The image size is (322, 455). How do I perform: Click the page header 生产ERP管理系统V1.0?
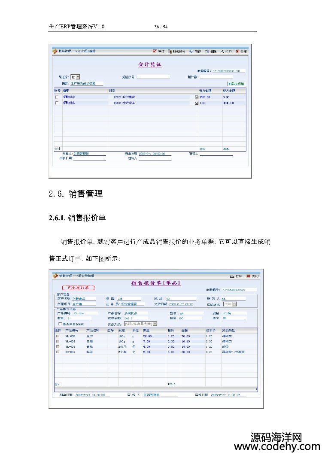pyautogui.click(x=77, y=27)
